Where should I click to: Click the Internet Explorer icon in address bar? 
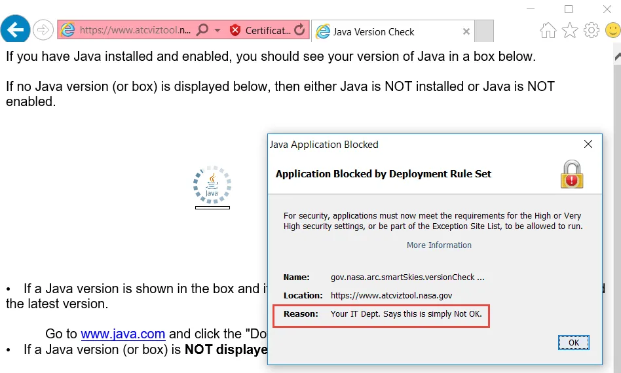pyautogui.click(x=67, y=30)
